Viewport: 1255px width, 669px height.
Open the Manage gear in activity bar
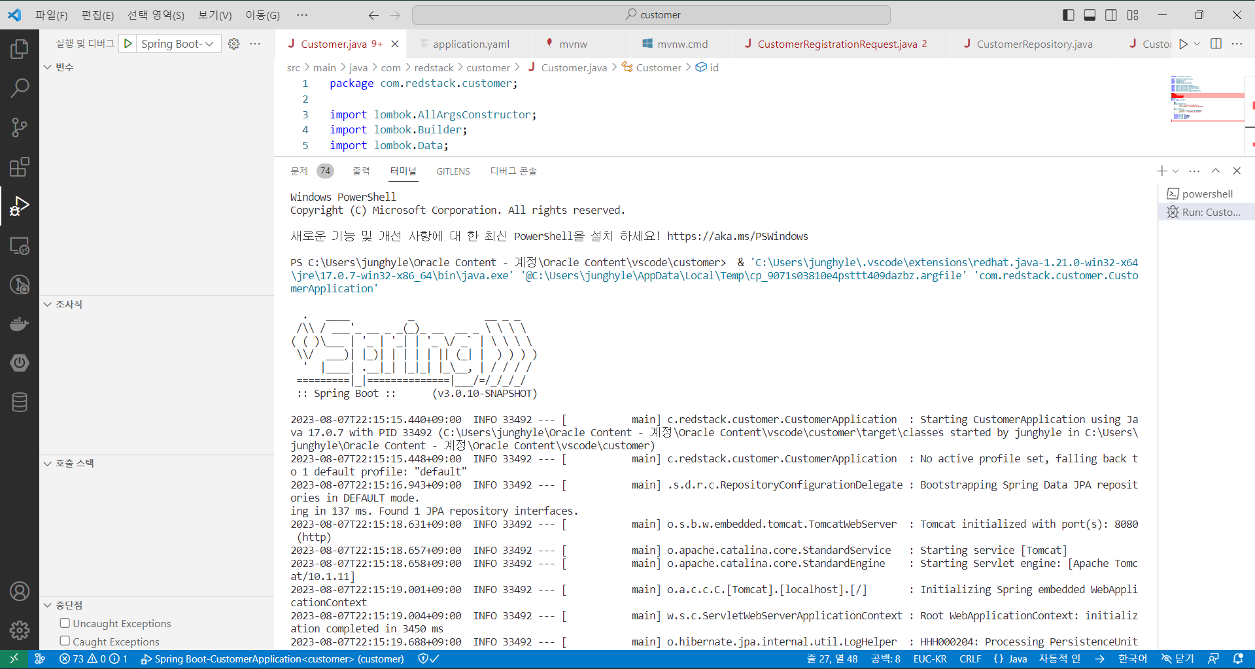coord(20,630)
